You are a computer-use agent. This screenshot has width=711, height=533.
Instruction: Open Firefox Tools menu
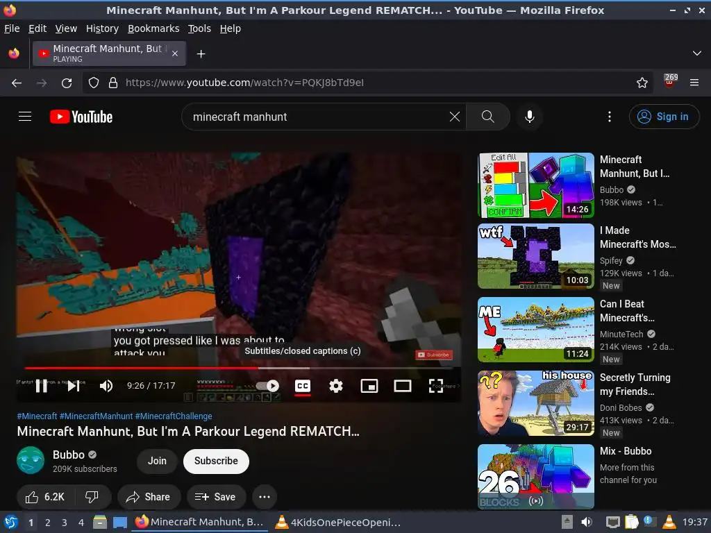pyautogui.click(x=199, y=28)
